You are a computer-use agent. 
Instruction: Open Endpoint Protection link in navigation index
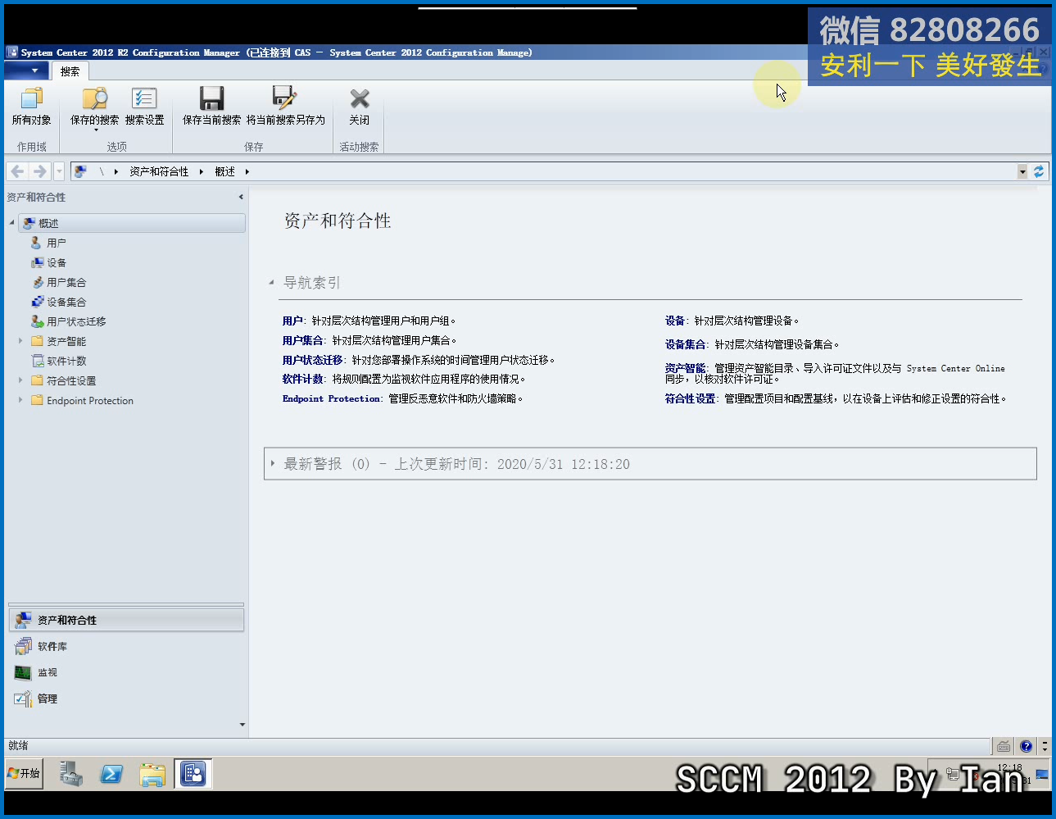point(331,398)
